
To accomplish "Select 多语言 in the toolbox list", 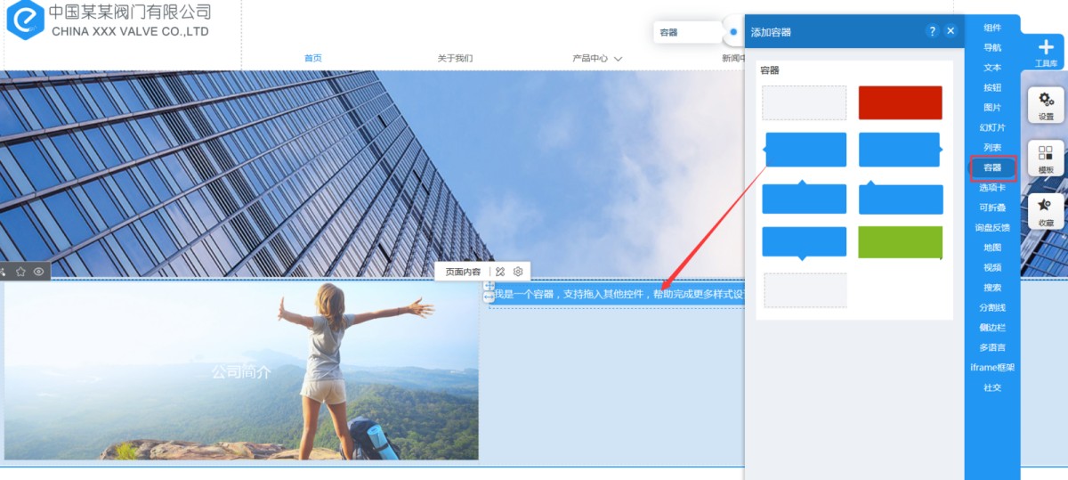I will [992, 347].
